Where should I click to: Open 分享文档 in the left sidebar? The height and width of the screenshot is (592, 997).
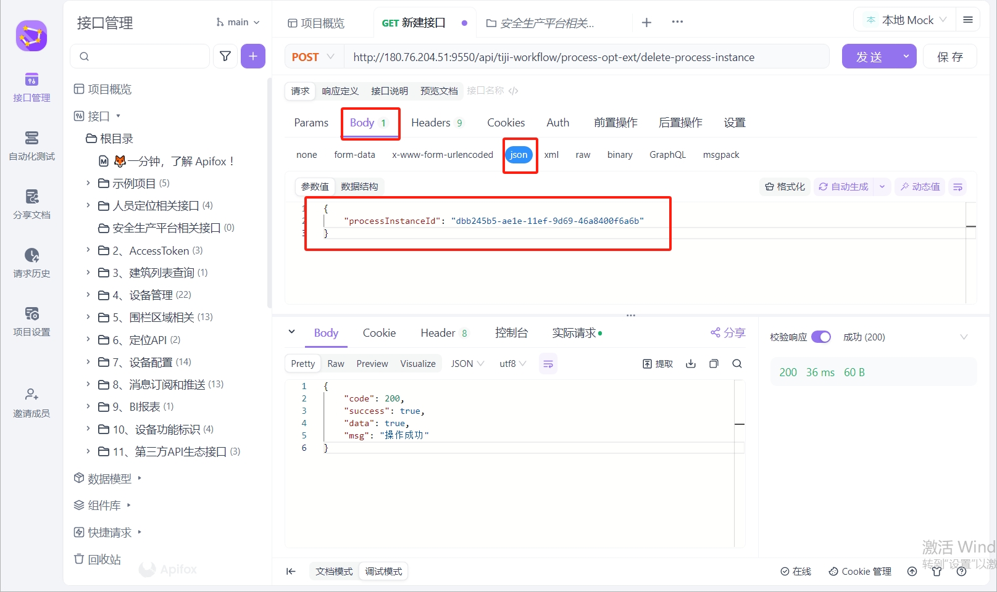pyautogui.click(x=31, y=205)
